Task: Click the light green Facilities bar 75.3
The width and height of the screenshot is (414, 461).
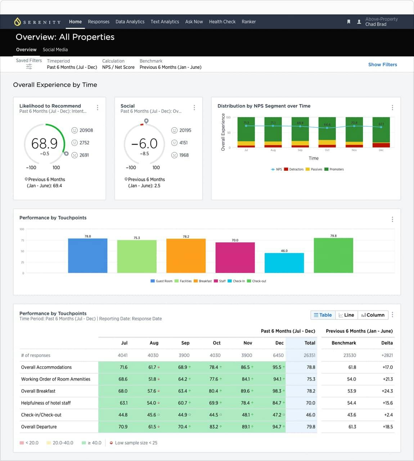Action: coord(137,256)
